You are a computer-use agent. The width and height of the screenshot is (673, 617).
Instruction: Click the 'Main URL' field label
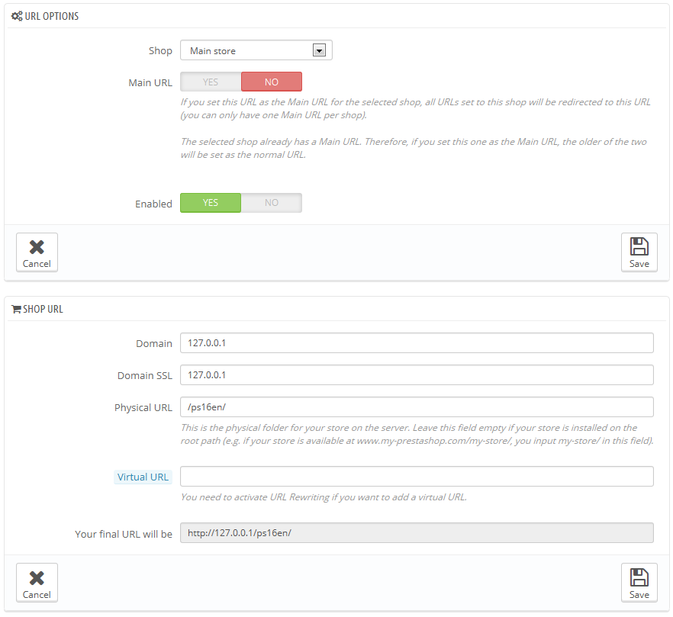pos(150,83)
